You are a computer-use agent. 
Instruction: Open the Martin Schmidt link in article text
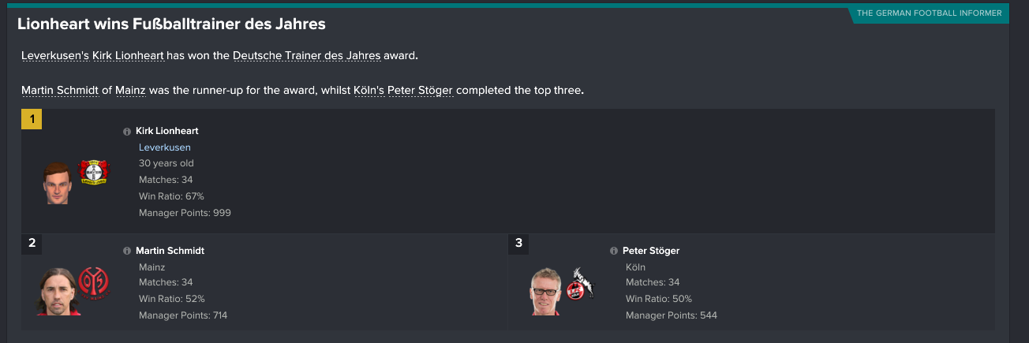click(x=60, y=90)
